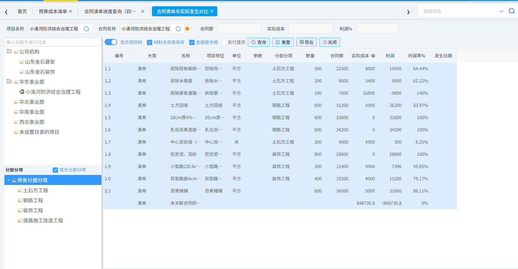Click the orange info icon beside 合同名称

[187, 29]
